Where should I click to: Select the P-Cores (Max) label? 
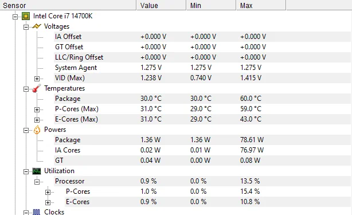point(77,109)
